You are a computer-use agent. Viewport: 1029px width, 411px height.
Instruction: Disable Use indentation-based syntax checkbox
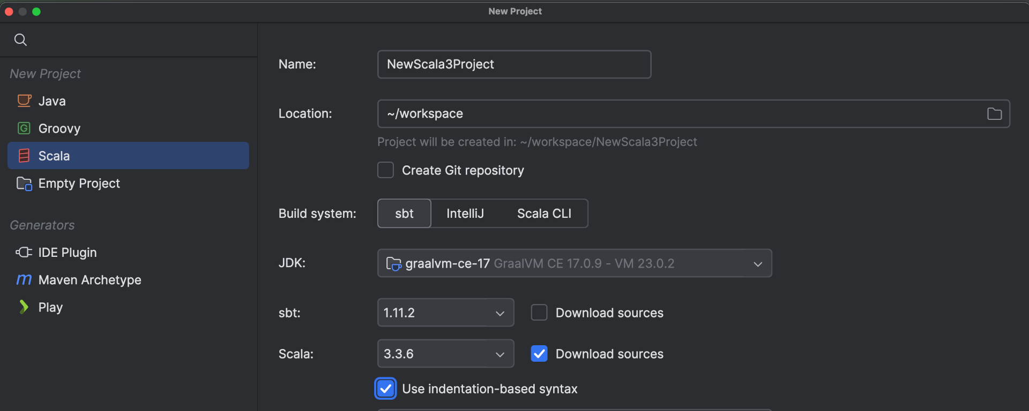[385, 389]
